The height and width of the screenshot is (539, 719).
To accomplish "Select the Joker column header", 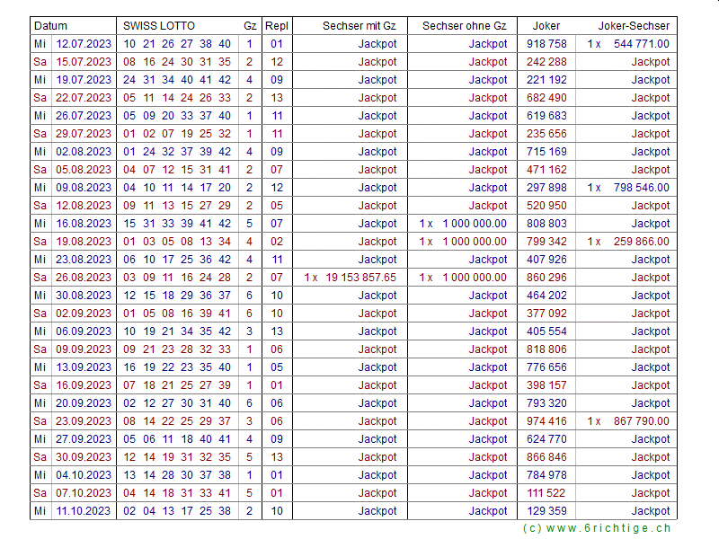I will click(x=546, y=26).
